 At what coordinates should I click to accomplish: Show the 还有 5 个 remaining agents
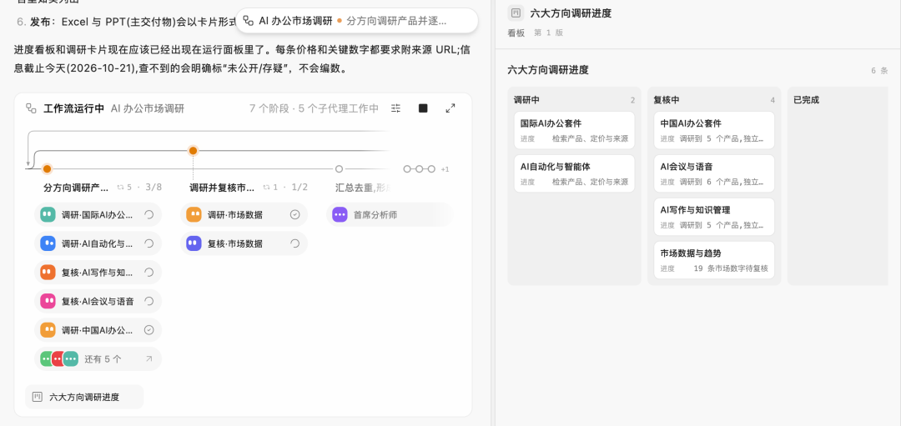98,358
